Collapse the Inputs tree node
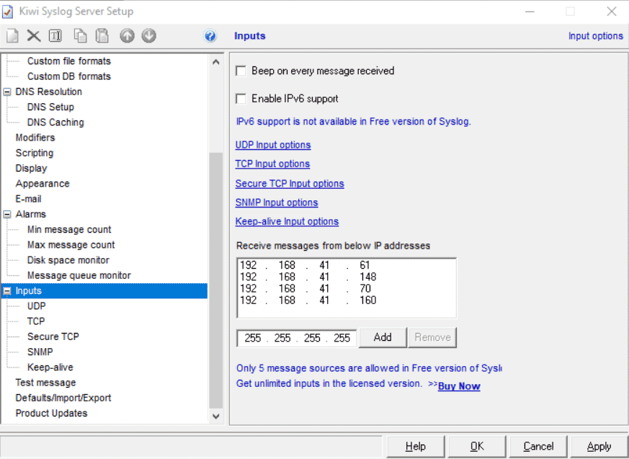 click(7, 291)
